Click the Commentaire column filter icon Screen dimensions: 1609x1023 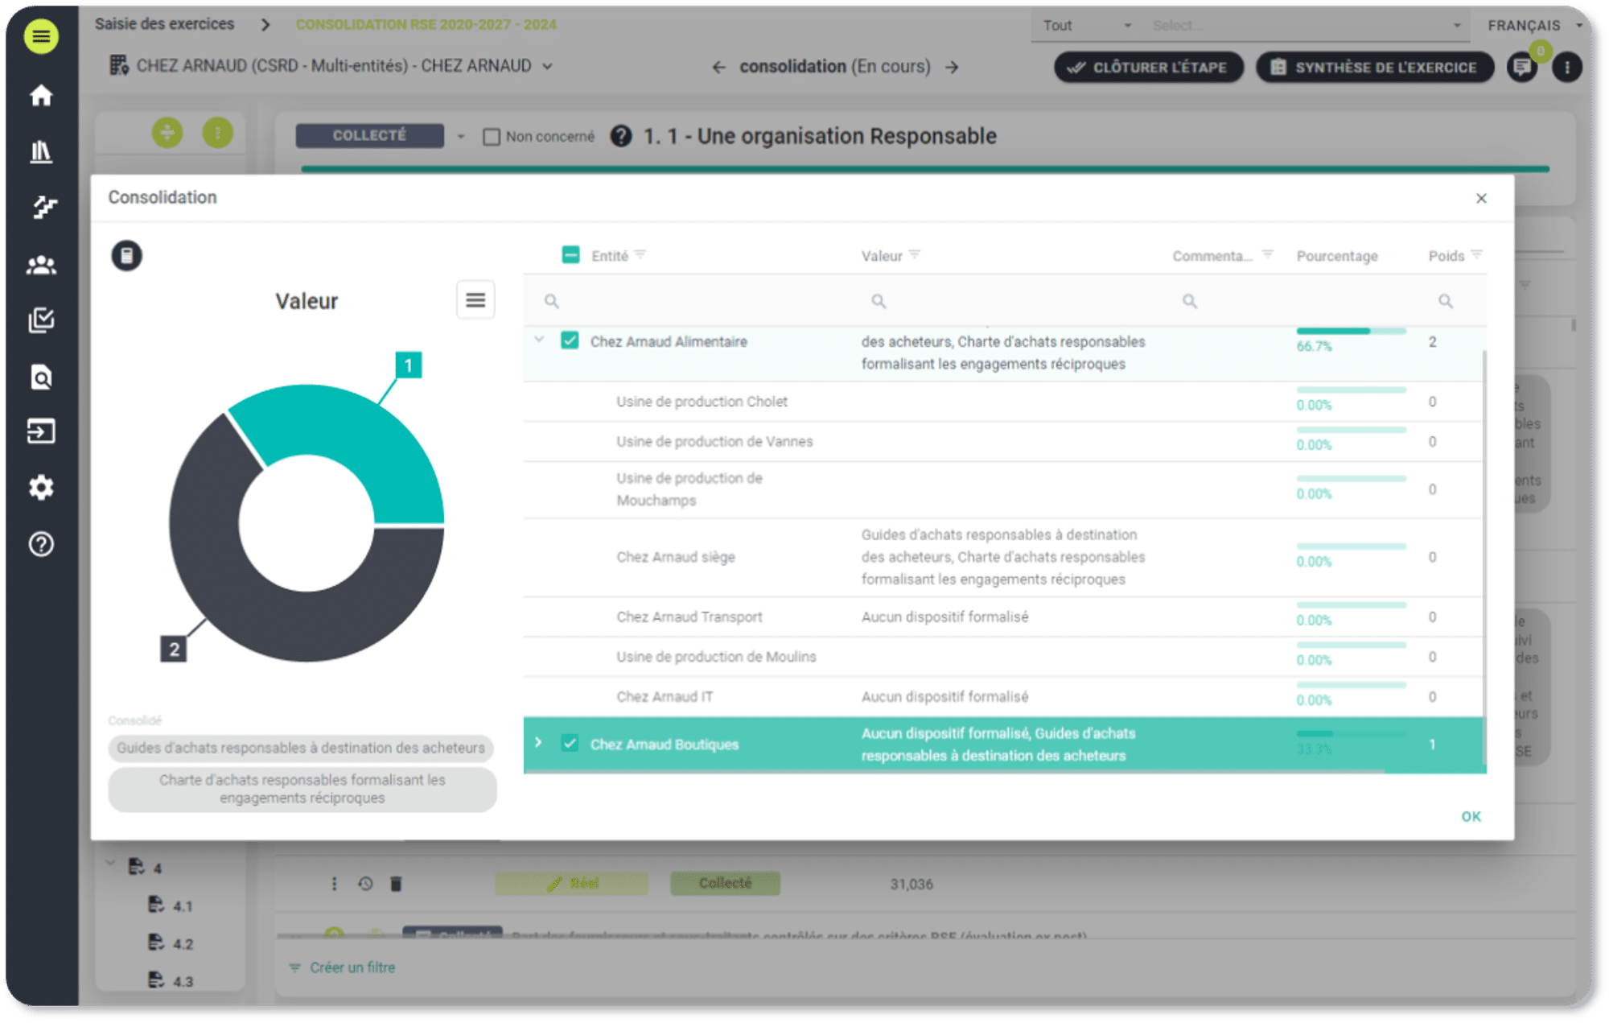click(x=1267, y=254)
